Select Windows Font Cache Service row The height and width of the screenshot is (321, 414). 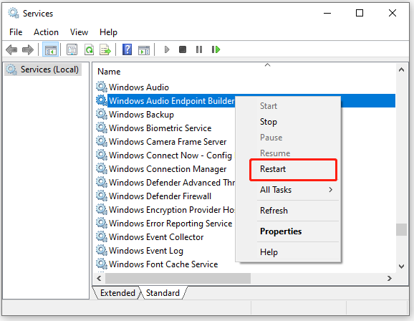(x=163, y=264)
